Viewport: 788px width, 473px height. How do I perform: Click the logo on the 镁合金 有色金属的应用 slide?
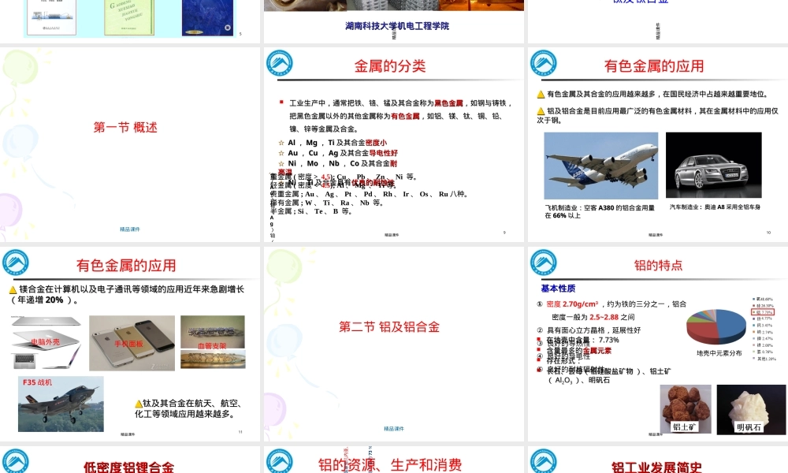click(16, 263)
